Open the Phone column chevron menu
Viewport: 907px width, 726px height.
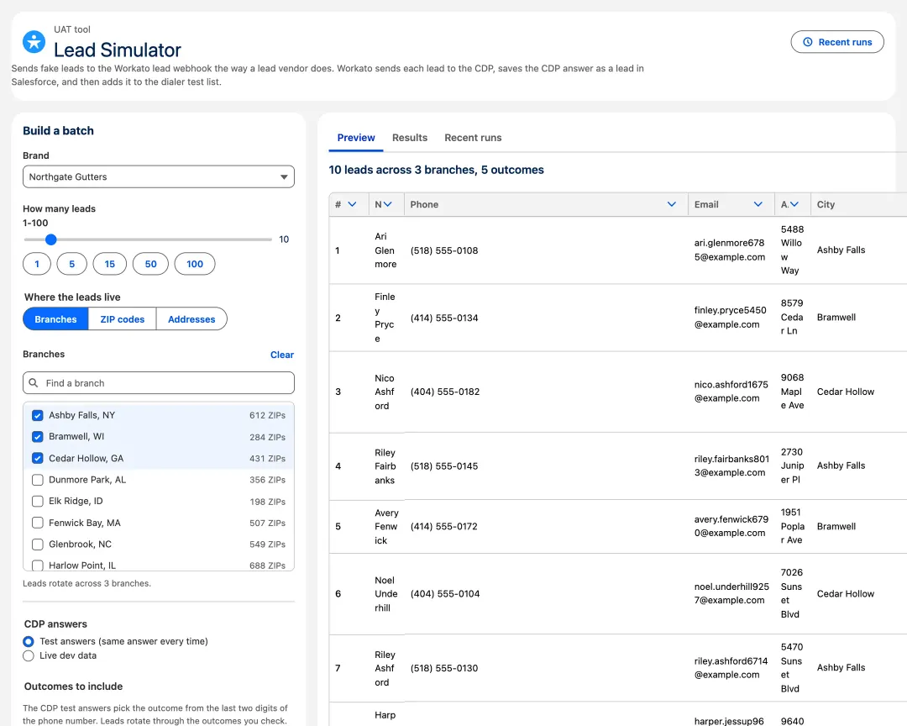click(x=672, y=204)
